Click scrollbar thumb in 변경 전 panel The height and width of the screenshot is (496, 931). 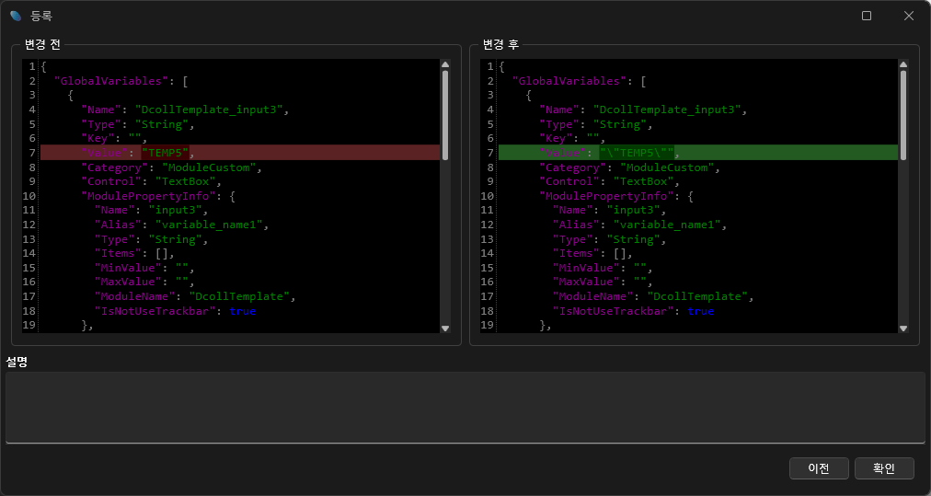pyautogui.click(x=445, y=115)
